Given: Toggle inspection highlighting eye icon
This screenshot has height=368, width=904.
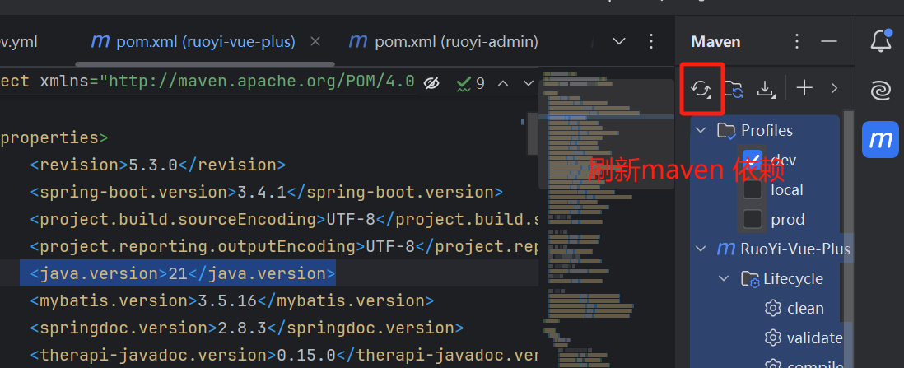Looking at the screenshot, I should pos(431,84).
